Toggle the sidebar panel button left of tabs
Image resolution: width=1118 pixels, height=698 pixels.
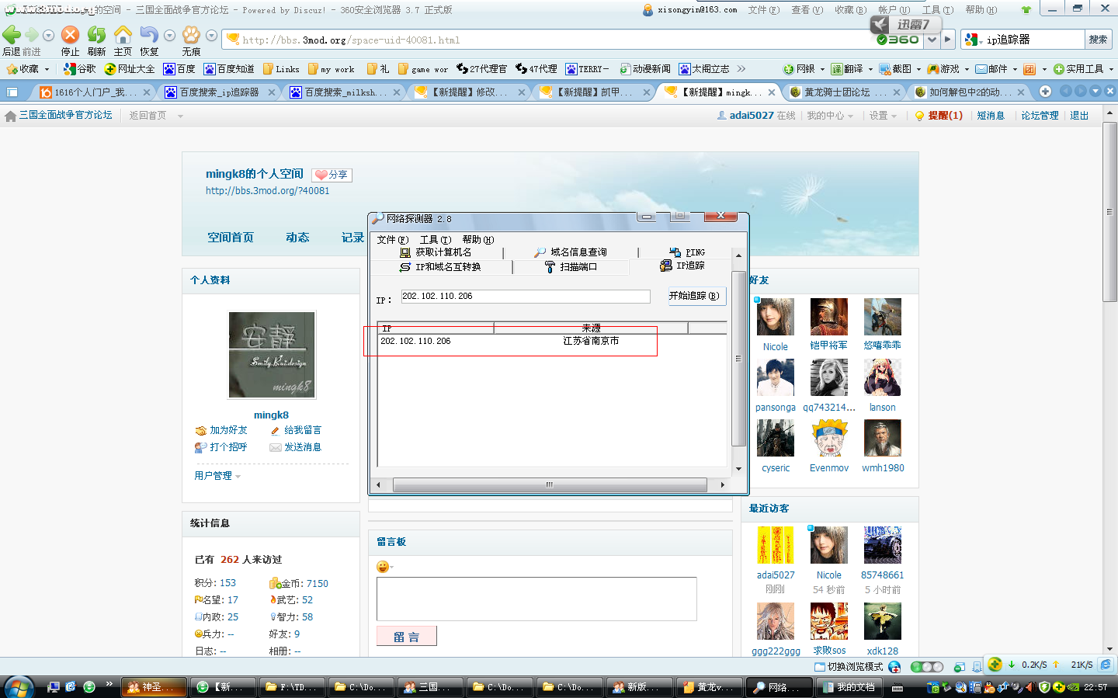[x=12, y=92]
